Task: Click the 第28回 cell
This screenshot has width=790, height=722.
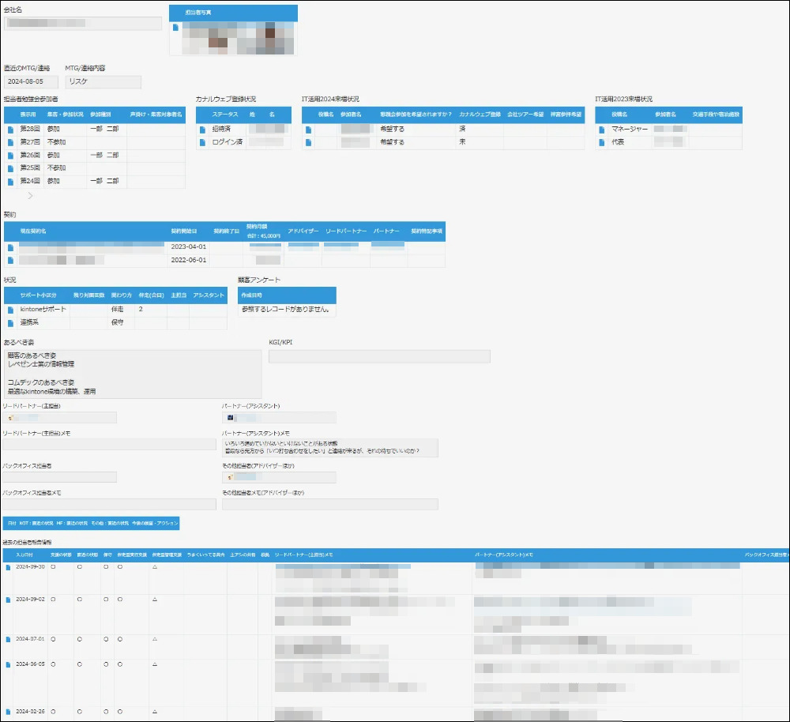Action: [x=30, y=129]
